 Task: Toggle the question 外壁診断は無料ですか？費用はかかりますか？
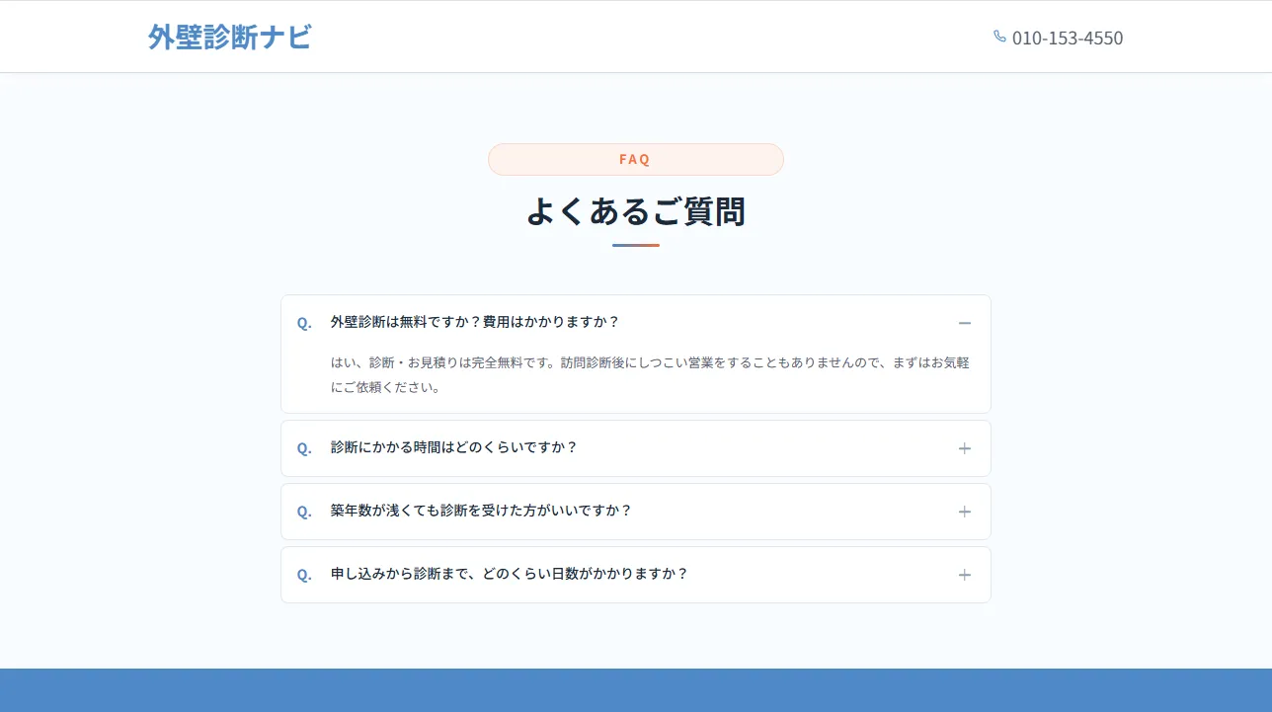636,322
